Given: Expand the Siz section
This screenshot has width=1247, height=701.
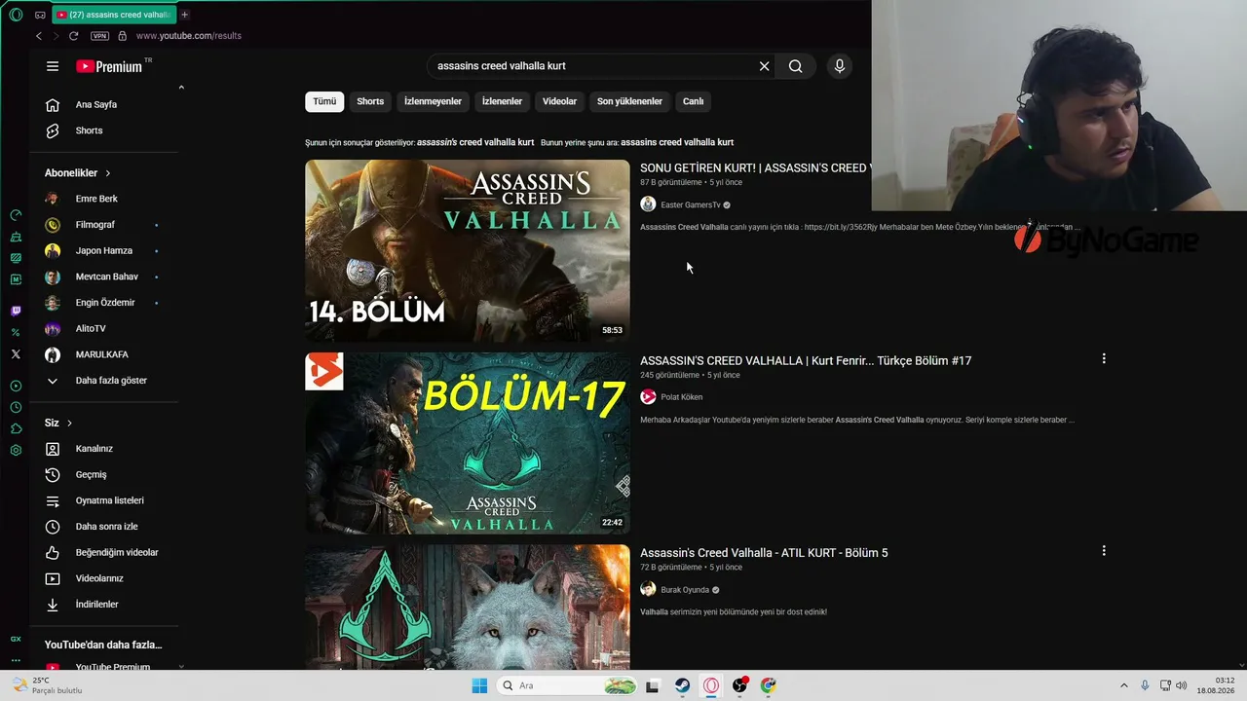Looking at the screenshot, I should [x=58, y=423].
